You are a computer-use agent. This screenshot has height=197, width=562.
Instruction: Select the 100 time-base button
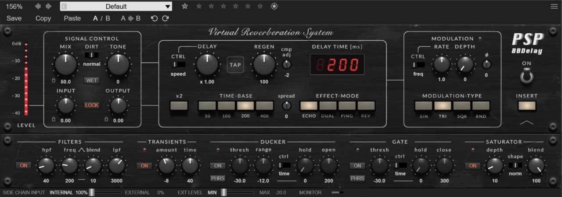(x=227, y=106)
